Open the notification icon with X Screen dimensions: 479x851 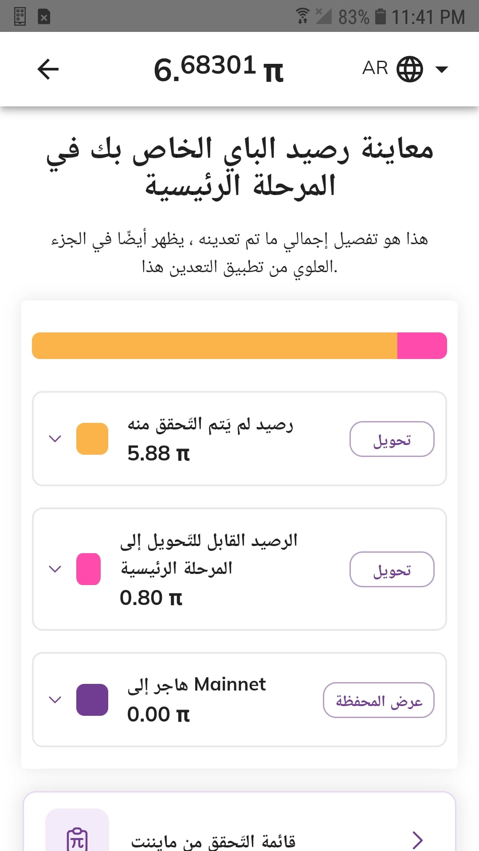tap(44, 17)
